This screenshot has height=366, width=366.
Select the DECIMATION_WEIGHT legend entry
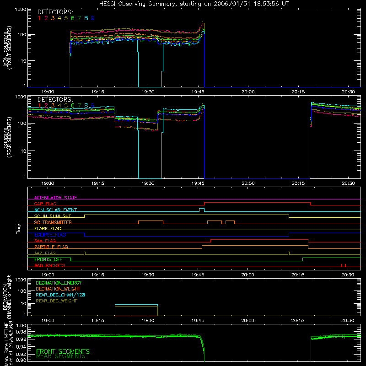coord(58,289)
